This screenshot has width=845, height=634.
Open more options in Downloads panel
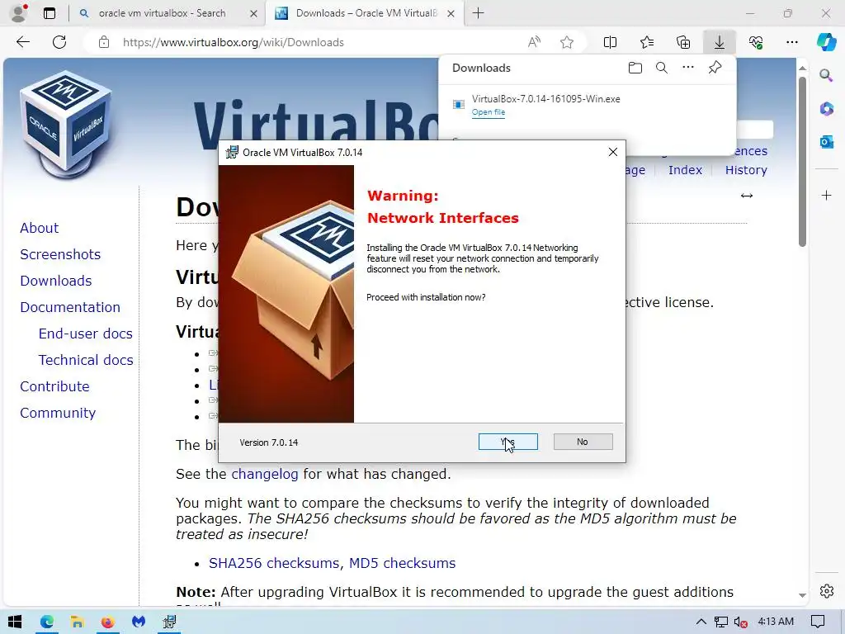point(688,68)
